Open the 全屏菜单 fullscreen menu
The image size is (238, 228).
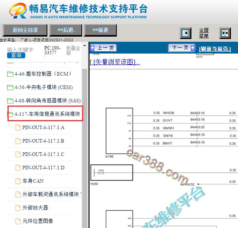[204, 33]
